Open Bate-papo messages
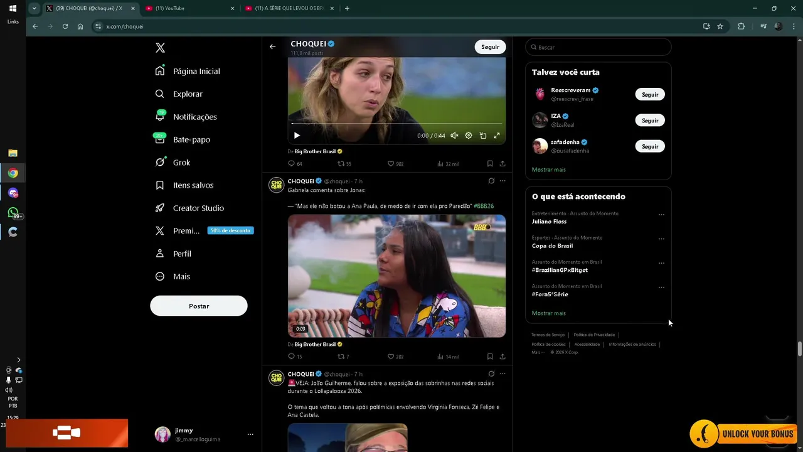The height and width of the screenshot is (452, 803). pyautogui.click(x=183, y=139)
